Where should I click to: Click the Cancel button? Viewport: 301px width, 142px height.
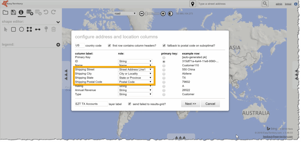point(210,104)
